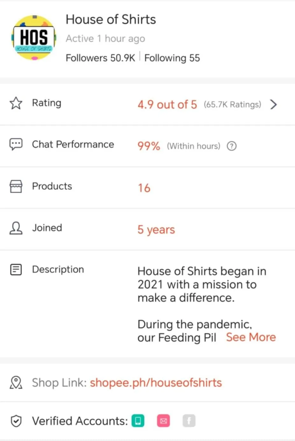
Task: Tap the green phone verified badge
Action: click(138, 421)
